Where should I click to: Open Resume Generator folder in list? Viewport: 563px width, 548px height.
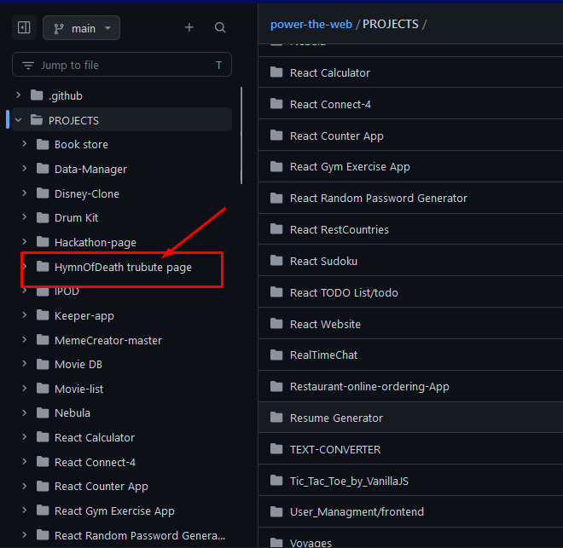click(x=336, y=418)
